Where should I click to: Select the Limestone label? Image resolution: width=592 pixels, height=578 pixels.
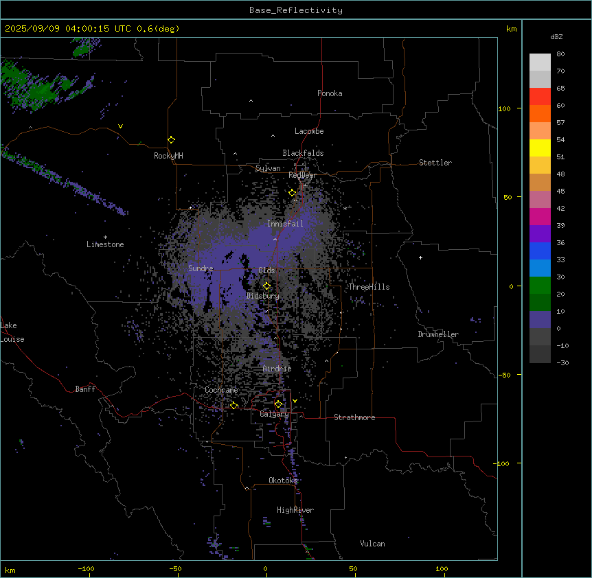(x=105, y=244)
